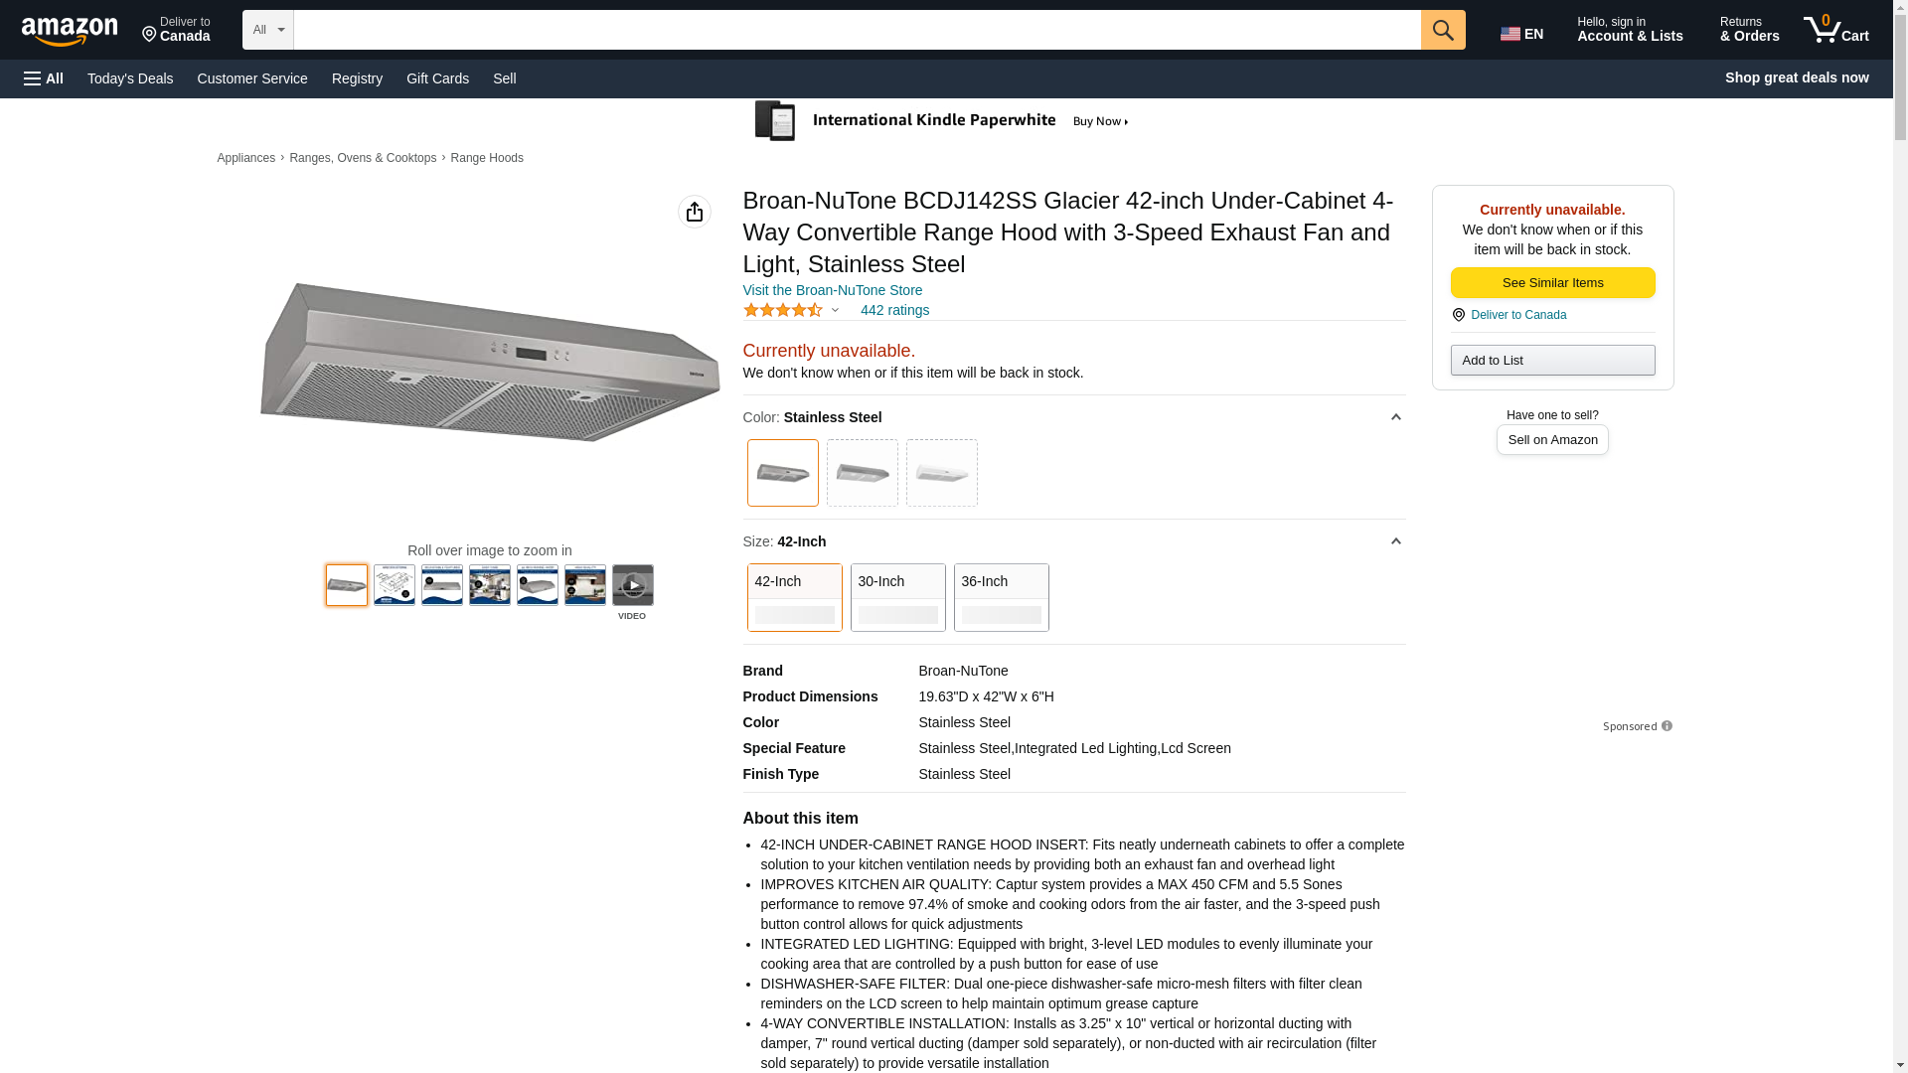This screenshot has width=1908, height=1073.
Task: Click the search magnifier button
Action: coord(1442,30)
